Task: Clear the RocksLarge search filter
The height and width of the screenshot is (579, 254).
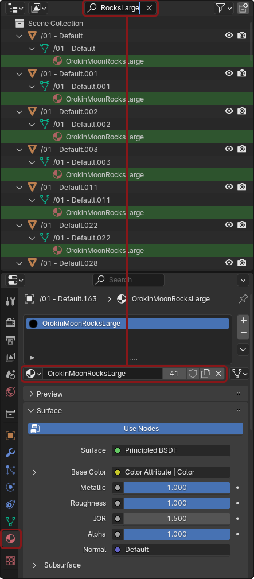Action: tap(149, 8)
